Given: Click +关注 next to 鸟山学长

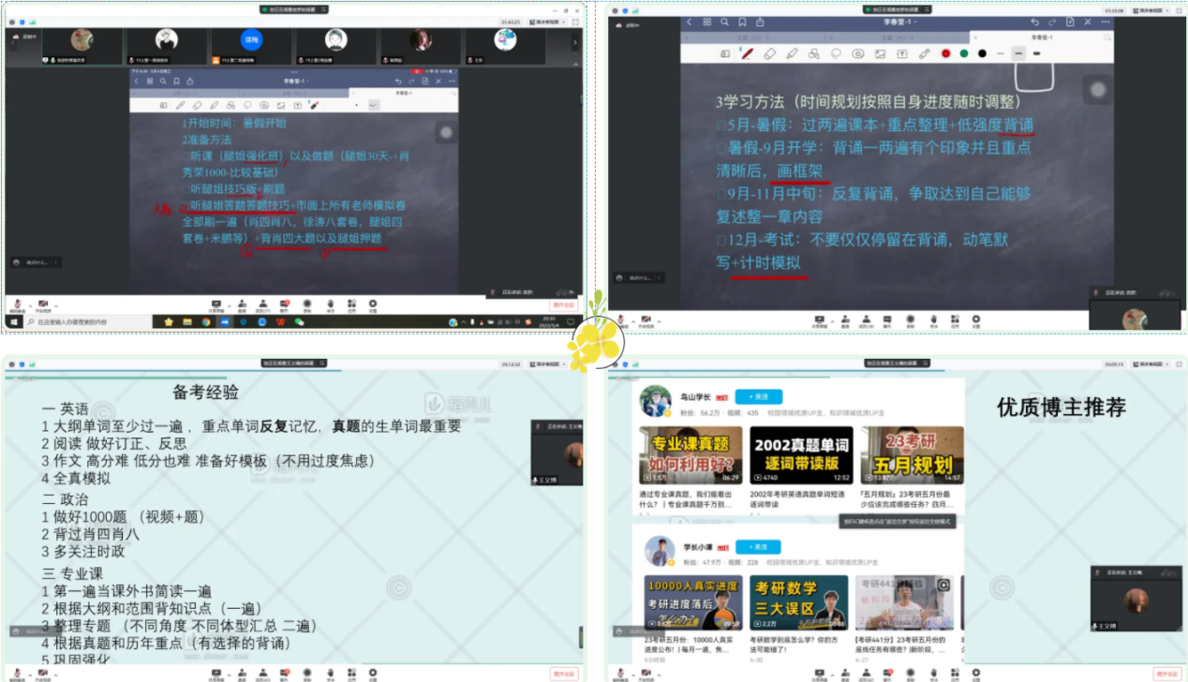Looking at the screenshot, I should [x=758, y=396].
